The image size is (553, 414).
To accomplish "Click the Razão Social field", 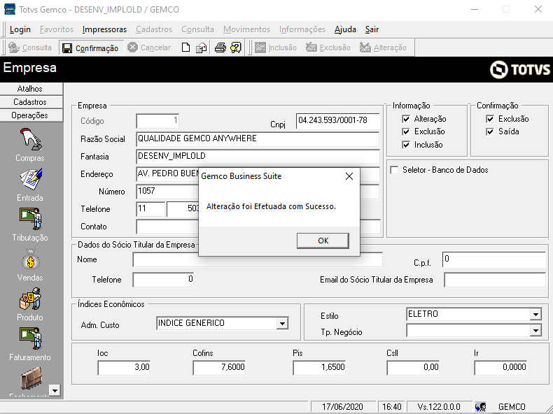I will 258,139.
